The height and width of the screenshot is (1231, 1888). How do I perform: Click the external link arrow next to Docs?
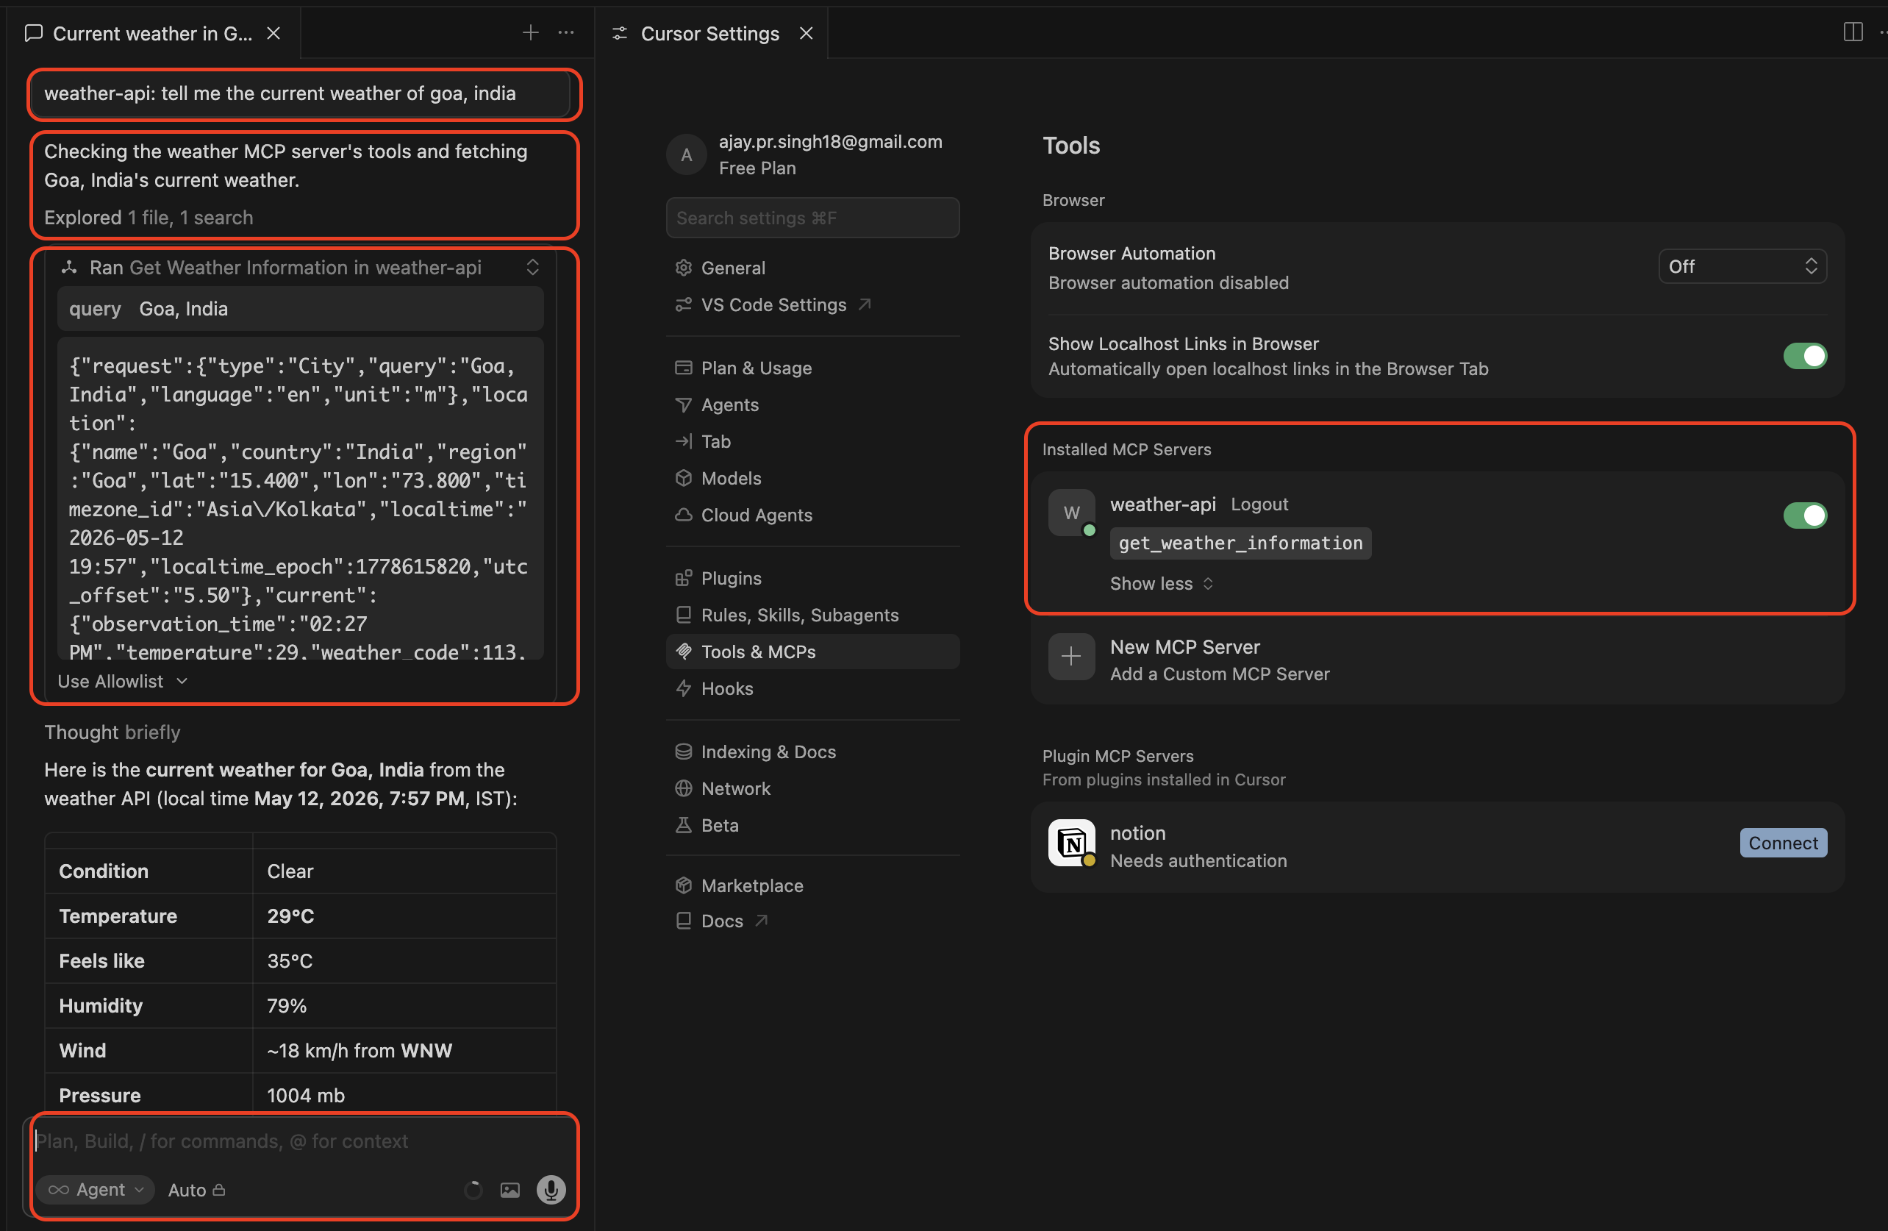(762, 921)
